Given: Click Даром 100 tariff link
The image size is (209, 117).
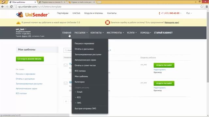Looking at the screenshot, I should 26,36.
